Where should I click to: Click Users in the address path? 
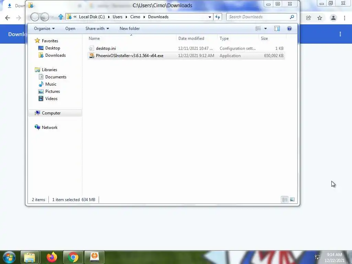[x=118, y=17]
